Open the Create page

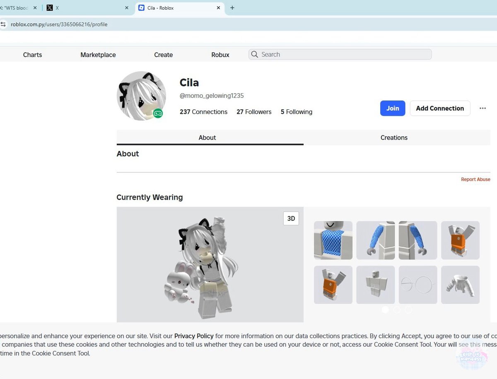point(163,55)
